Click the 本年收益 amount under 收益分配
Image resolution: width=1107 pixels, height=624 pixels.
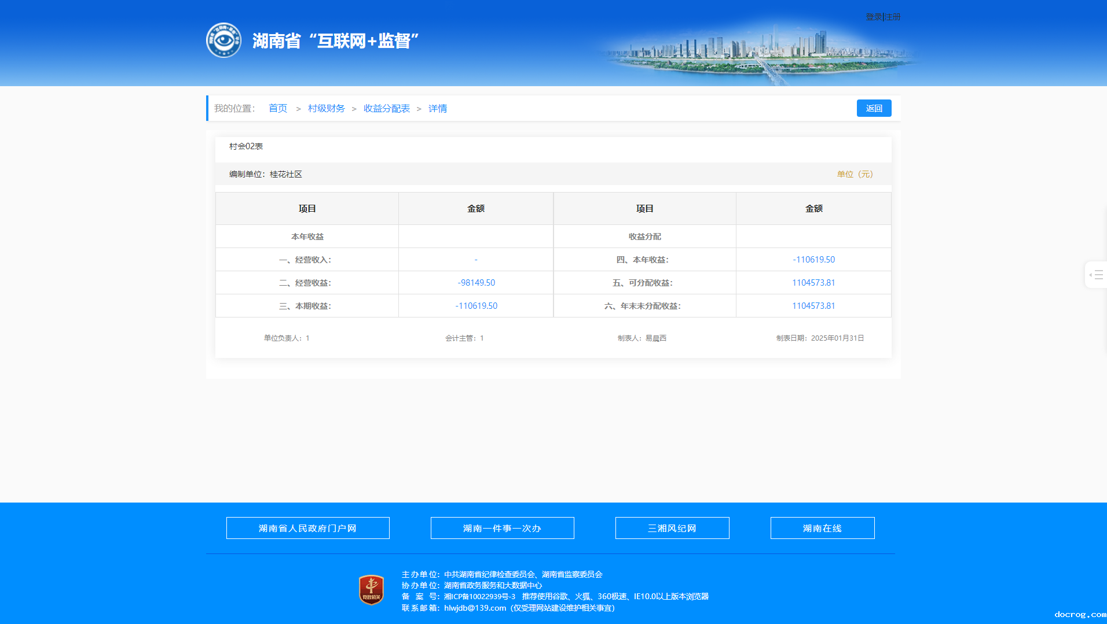click(813, 260)
